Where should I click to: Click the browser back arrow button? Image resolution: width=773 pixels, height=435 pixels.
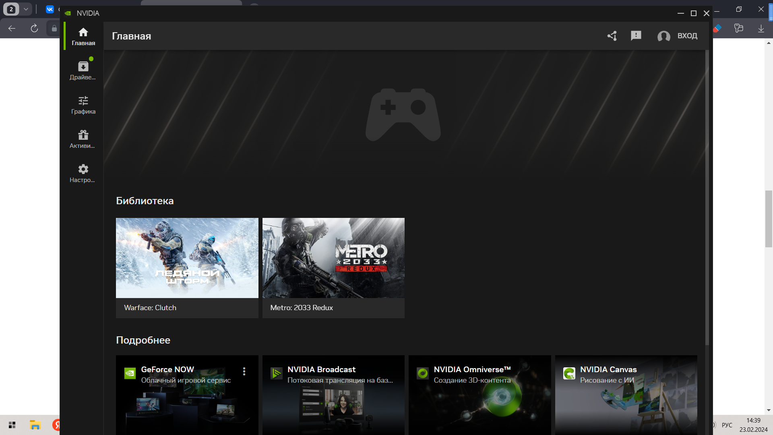12,28
